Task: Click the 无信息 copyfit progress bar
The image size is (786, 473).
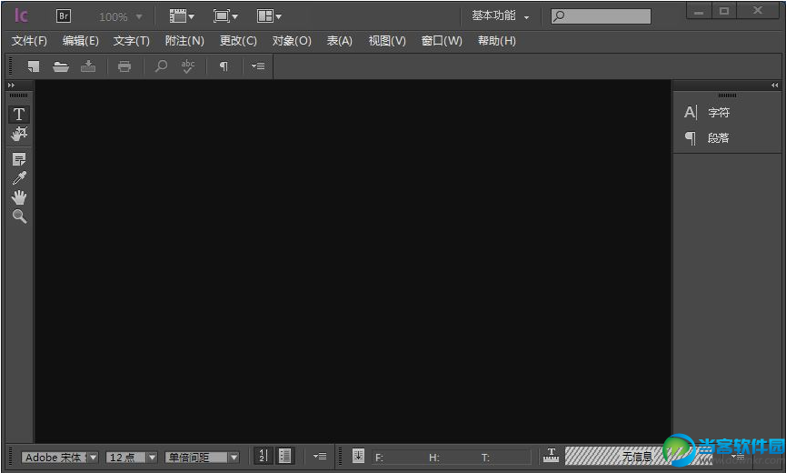Action: 639,456
